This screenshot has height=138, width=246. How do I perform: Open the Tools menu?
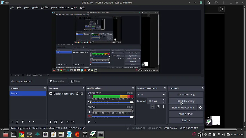point(74,7)
